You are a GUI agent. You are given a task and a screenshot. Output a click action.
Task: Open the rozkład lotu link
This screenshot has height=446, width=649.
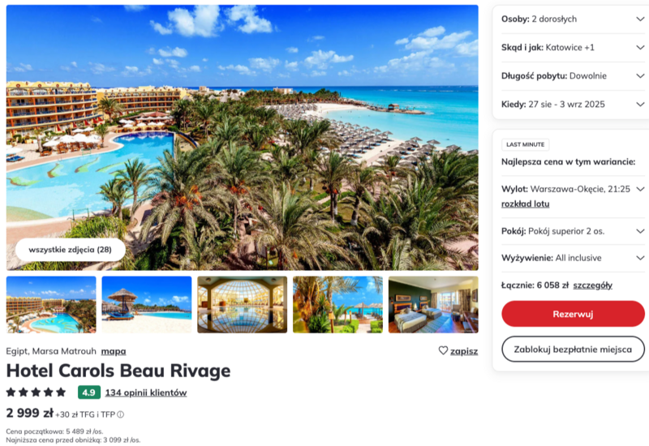525,204
